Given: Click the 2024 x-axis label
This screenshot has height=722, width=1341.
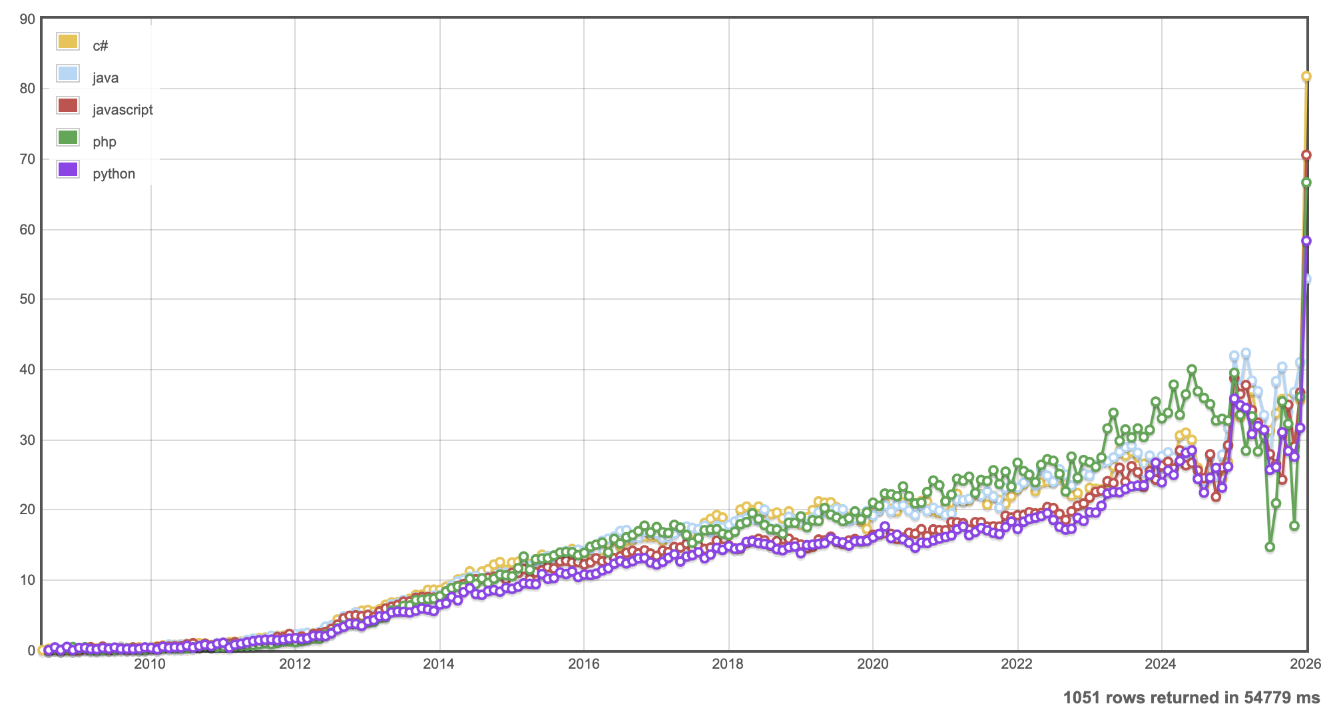Looking at the screenshot, I should (1161, 664).
